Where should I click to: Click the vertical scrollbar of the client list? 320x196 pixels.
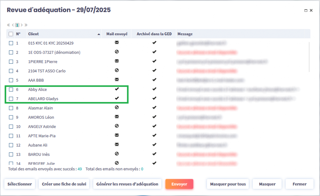(309, 56)
